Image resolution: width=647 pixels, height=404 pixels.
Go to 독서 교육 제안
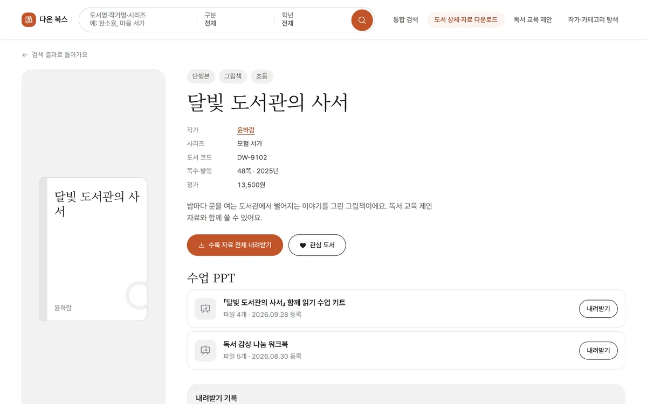point(533,20)
